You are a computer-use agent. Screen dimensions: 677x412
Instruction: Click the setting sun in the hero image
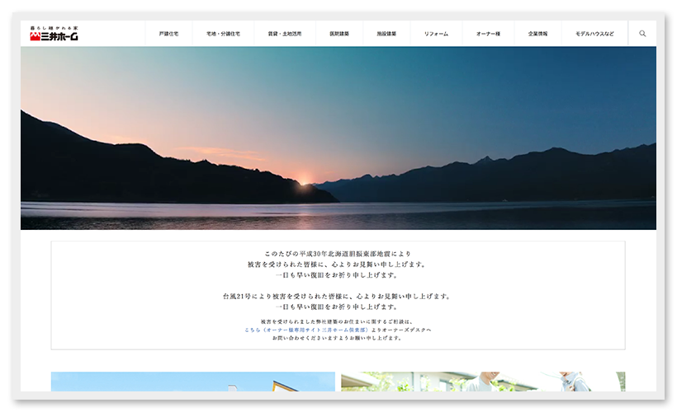(x=303, y=181)
